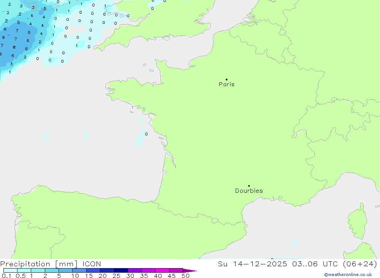Open the weatheronline.co.uk copyright link
This screenshot has height=278, width=380.
[348, 275]
